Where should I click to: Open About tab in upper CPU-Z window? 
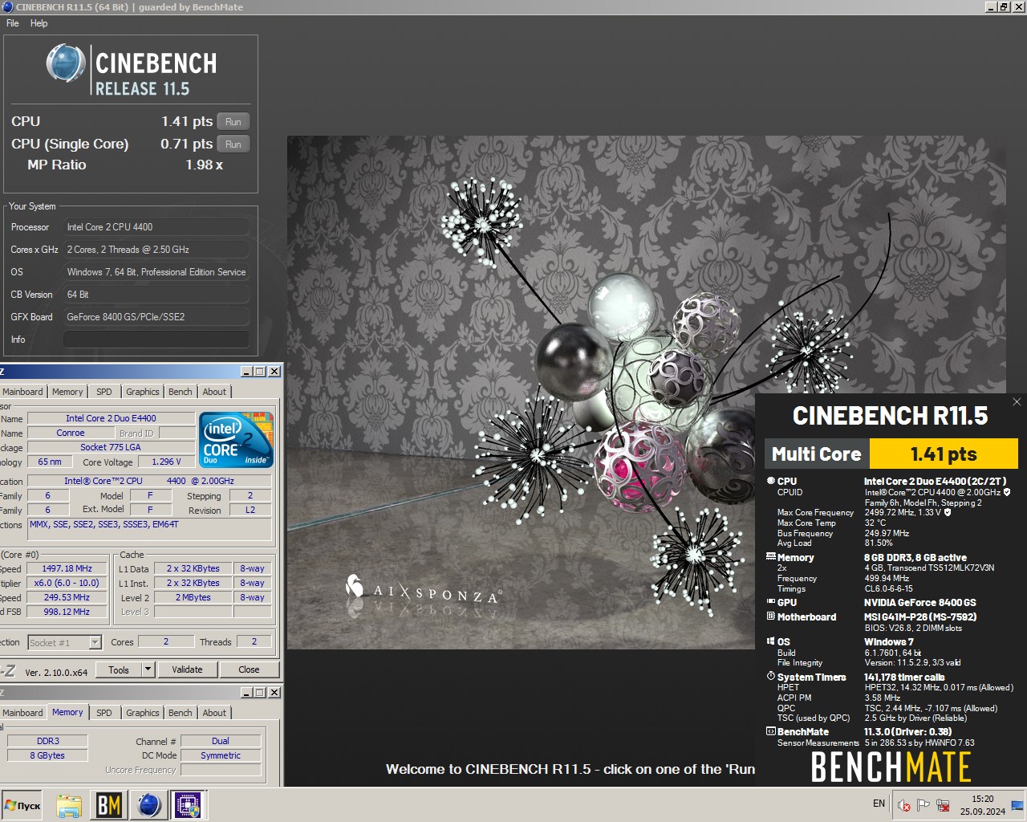point(214,392)
